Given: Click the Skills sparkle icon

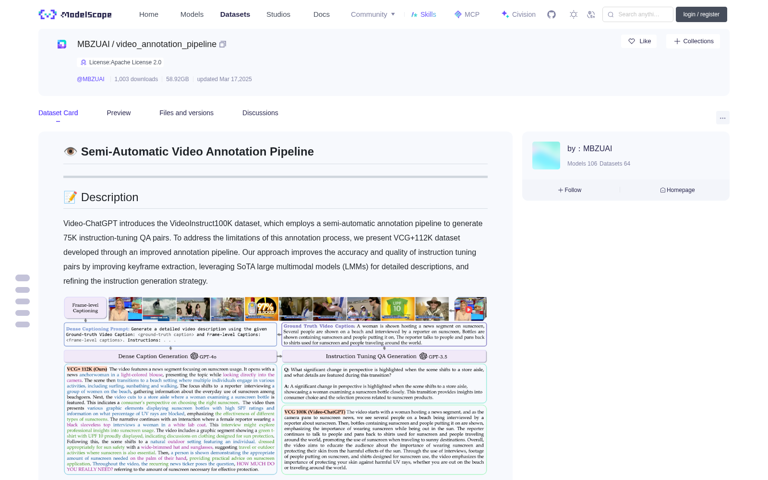Looking at the screenshot, I should (x=414, y=14).
